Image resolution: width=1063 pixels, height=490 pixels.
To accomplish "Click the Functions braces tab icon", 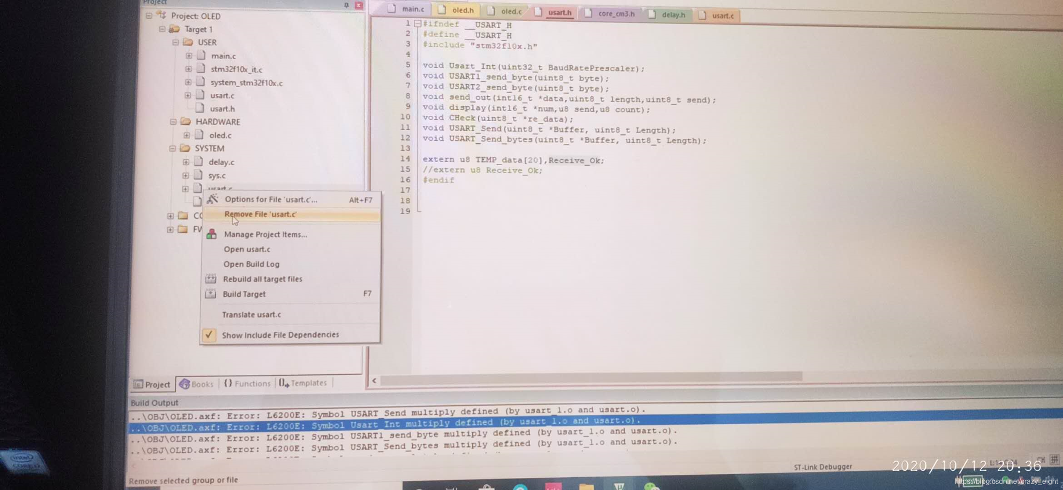I will (228, 383).
